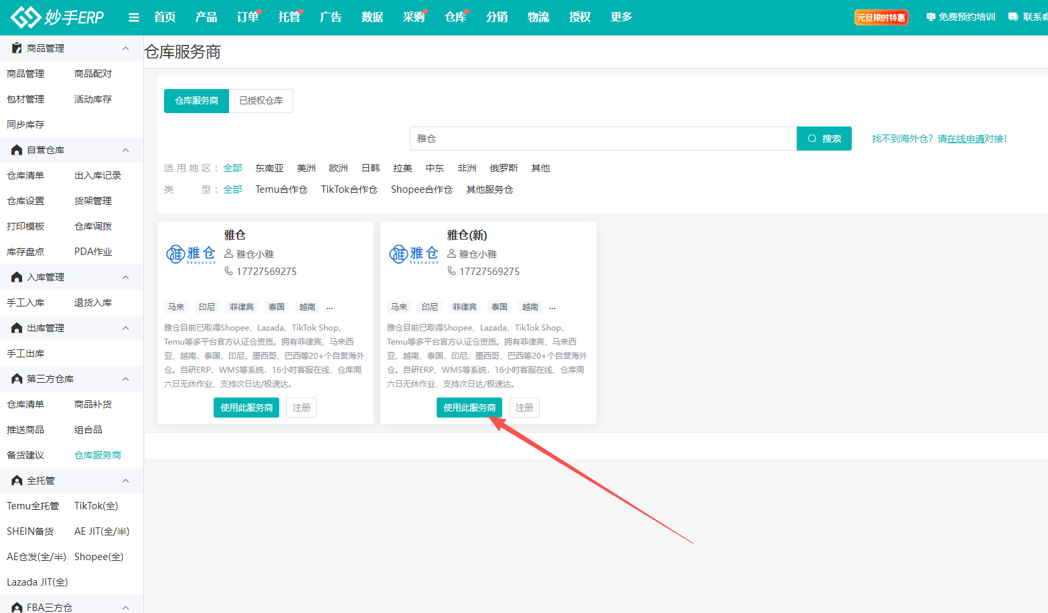
Task: Open Lazada JIT(全) in the sidebar
Action: point(38,582)
